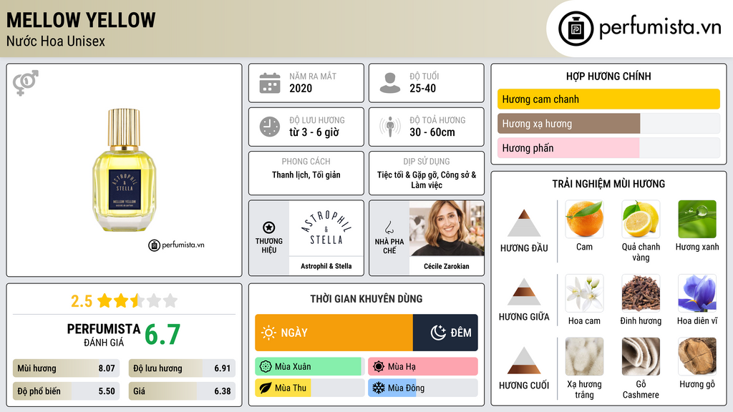Click the MELLOW YELLOW title
Image resolution: width=733 pixels, height=412 pixels.
tap(81, 20)
